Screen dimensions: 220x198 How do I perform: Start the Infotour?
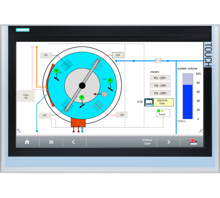click(x=147, y=142)
